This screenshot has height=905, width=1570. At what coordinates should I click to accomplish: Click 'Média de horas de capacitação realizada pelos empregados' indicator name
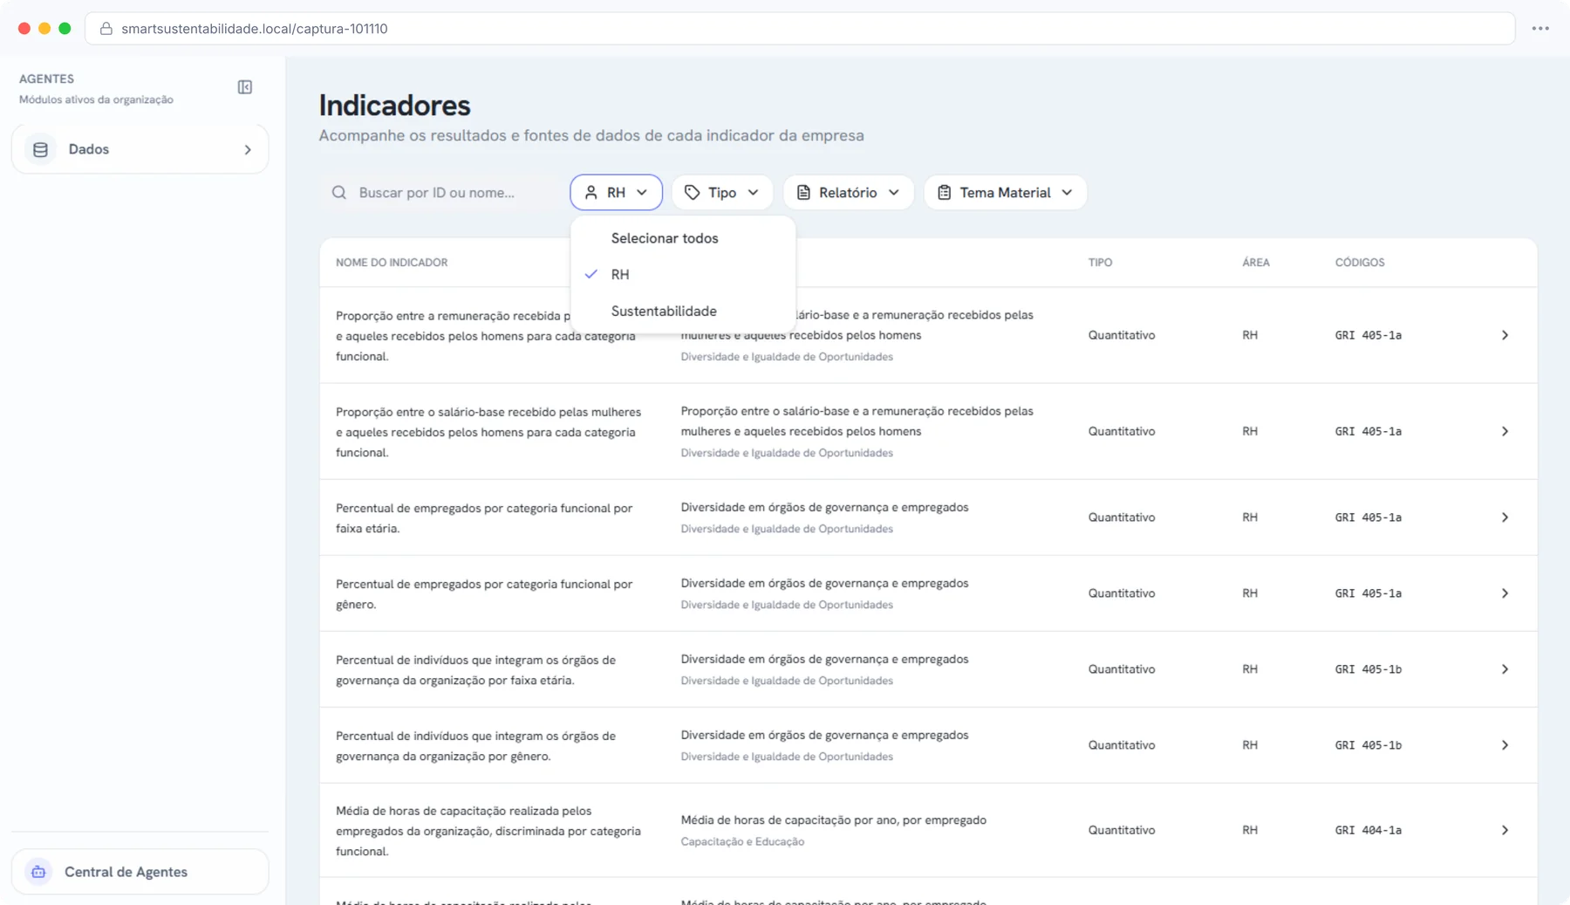click(x=488, y=831)
